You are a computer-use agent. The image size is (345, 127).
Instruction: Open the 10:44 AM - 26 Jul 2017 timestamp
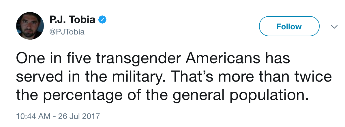(58, 116)
